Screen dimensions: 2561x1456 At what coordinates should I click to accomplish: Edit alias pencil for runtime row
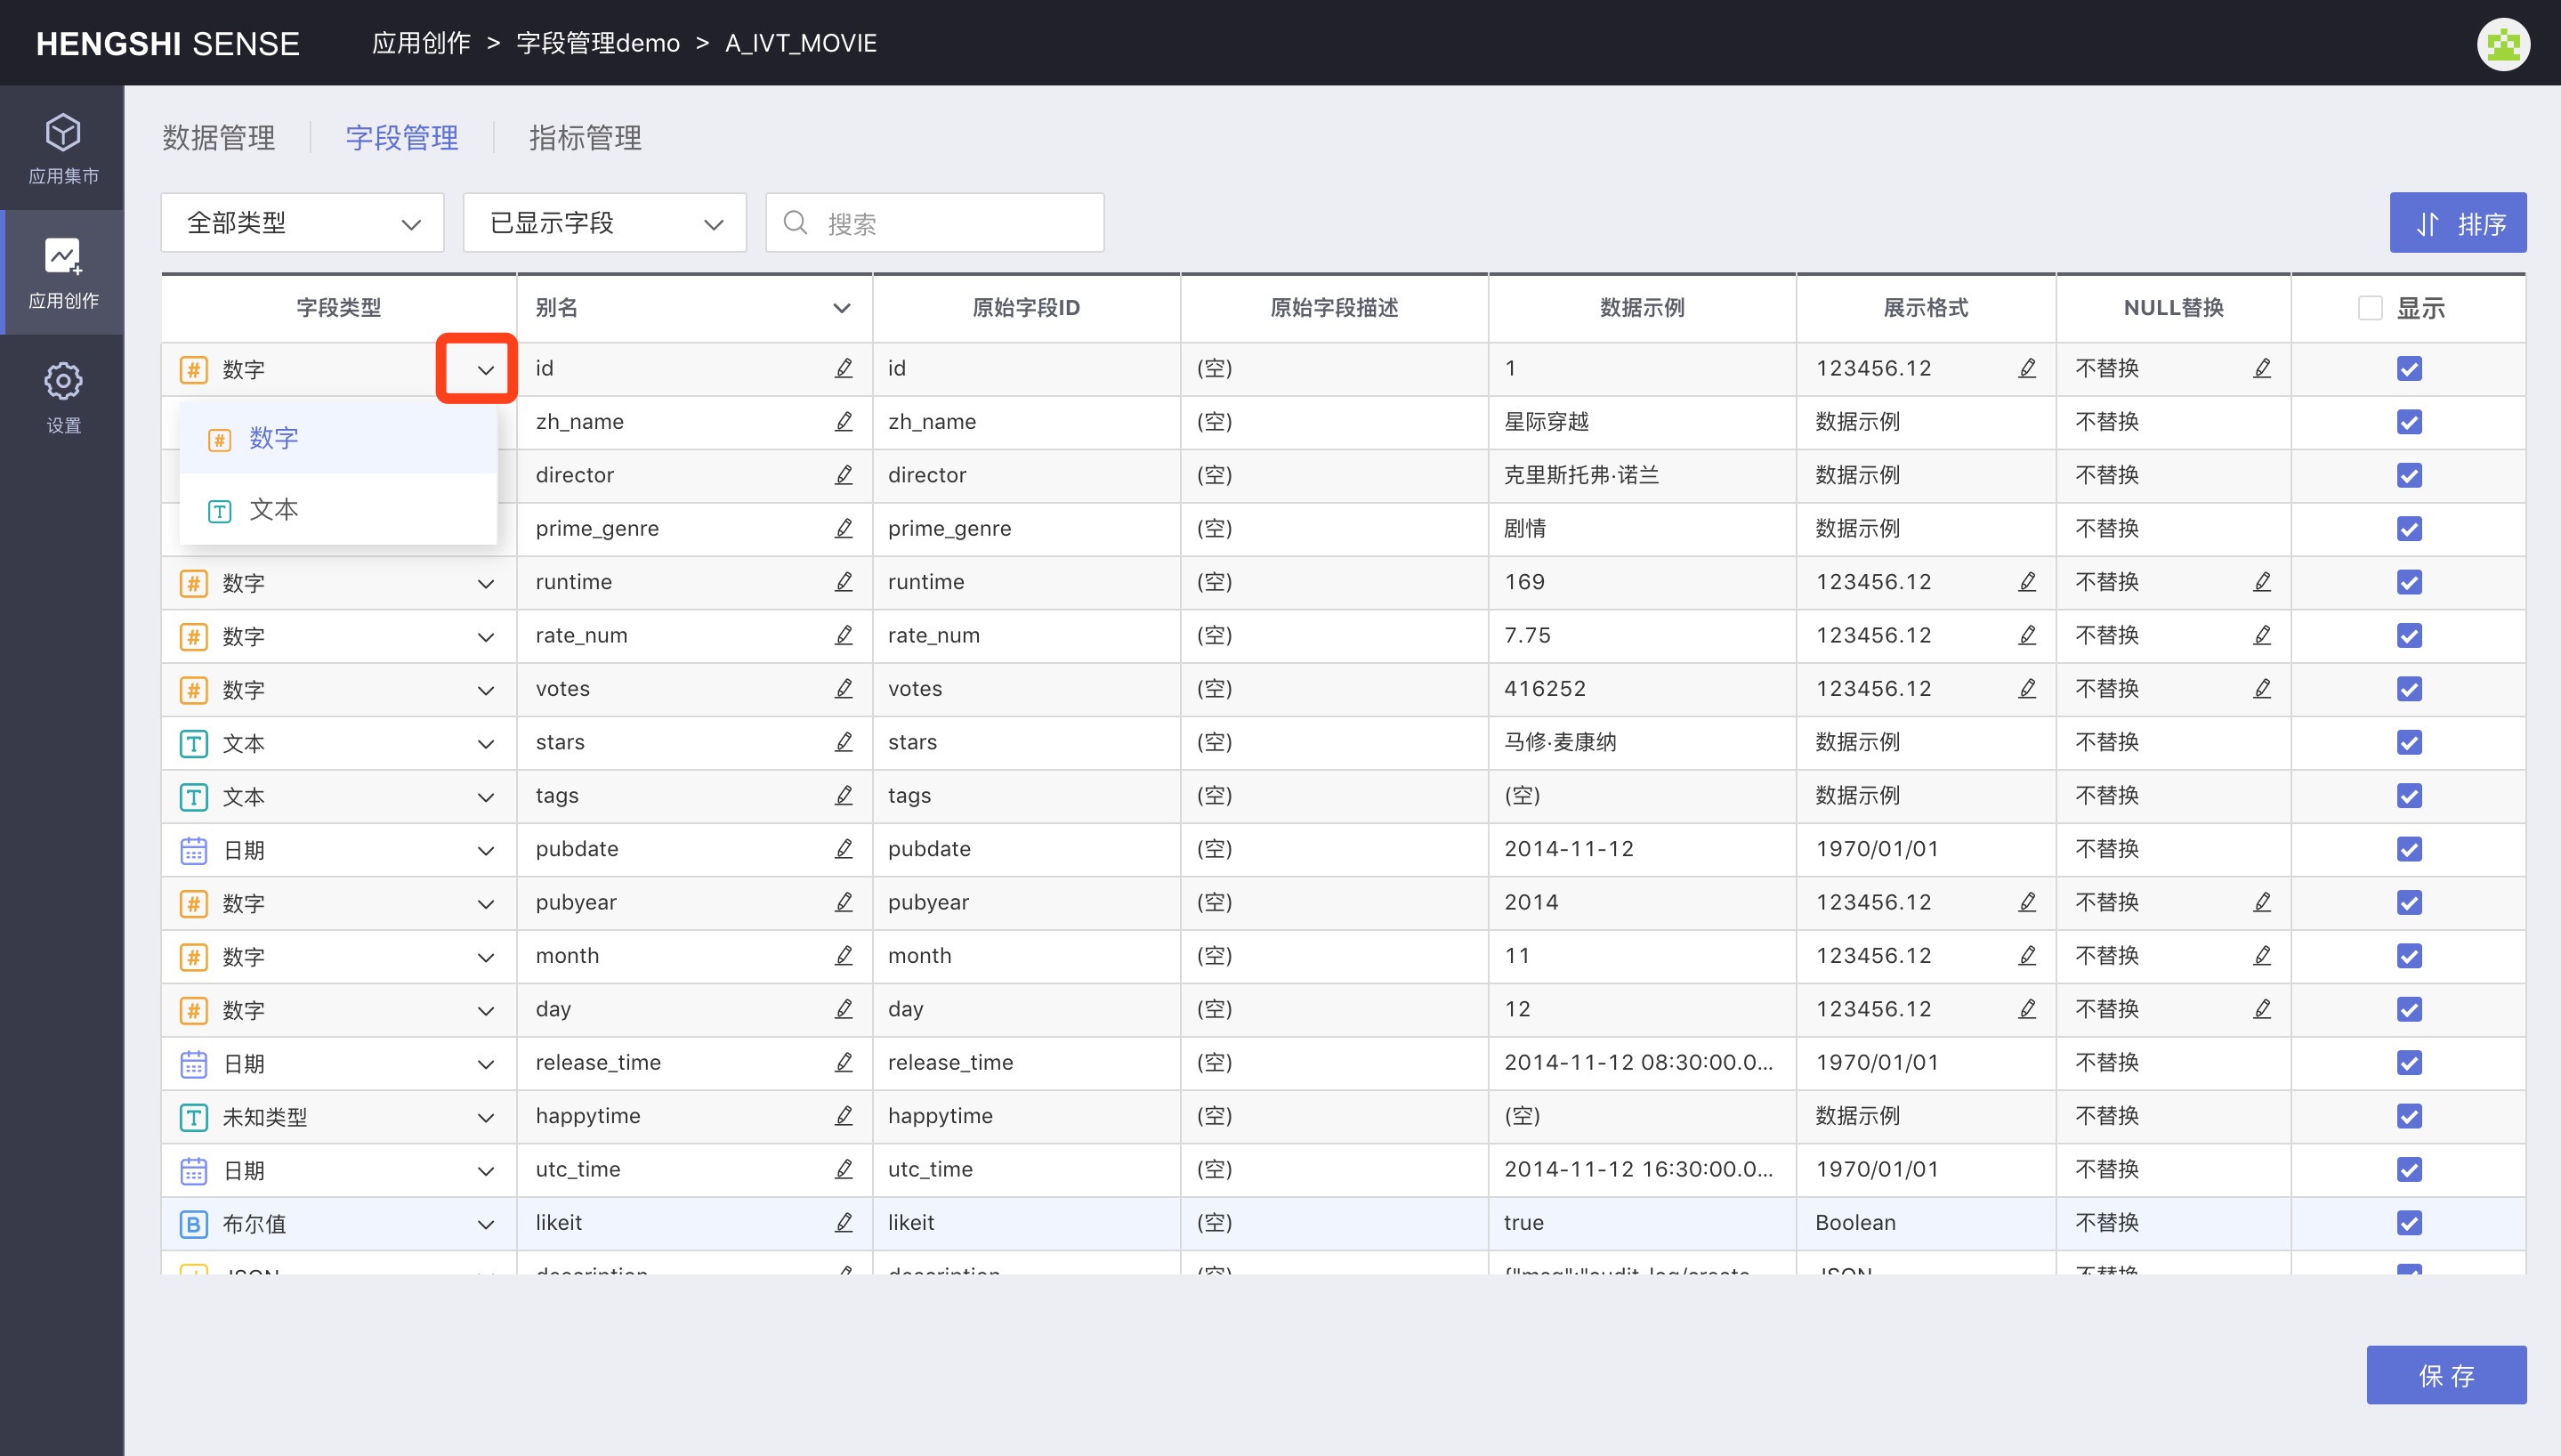tap(844, 582)
